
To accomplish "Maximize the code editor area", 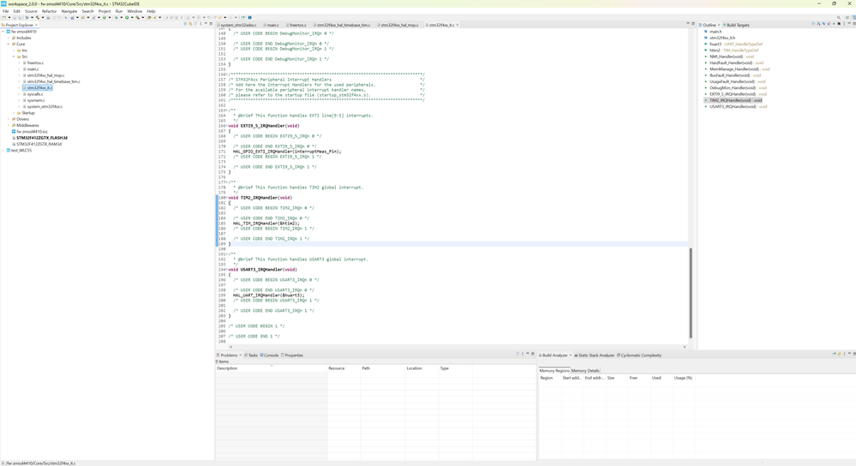I will pyautogui.click(x=693, y=24).
